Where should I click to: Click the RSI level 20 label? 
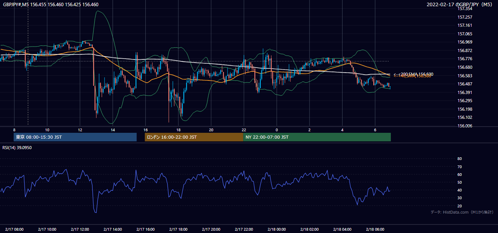tap(459, 206)
